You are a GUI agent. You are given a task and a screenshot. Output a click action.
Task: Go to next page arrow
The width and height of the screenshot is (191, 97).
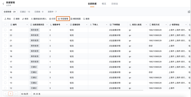[16, 94]
